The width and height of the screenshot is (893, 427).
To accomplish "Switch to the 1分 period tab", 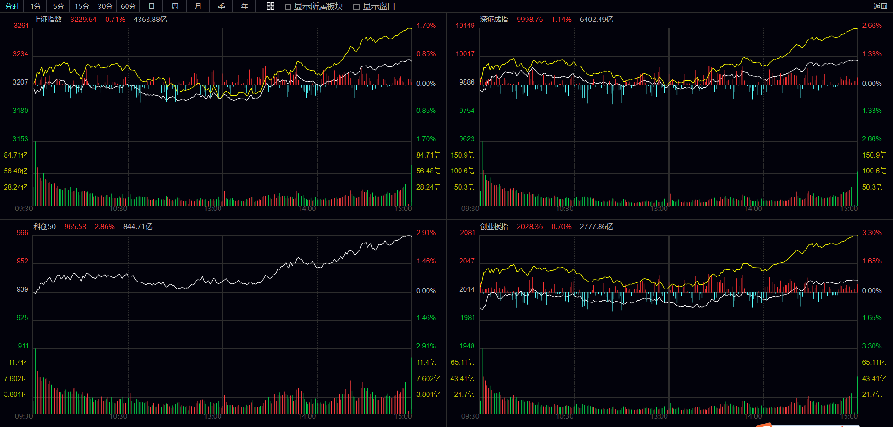I will [35, 7].
